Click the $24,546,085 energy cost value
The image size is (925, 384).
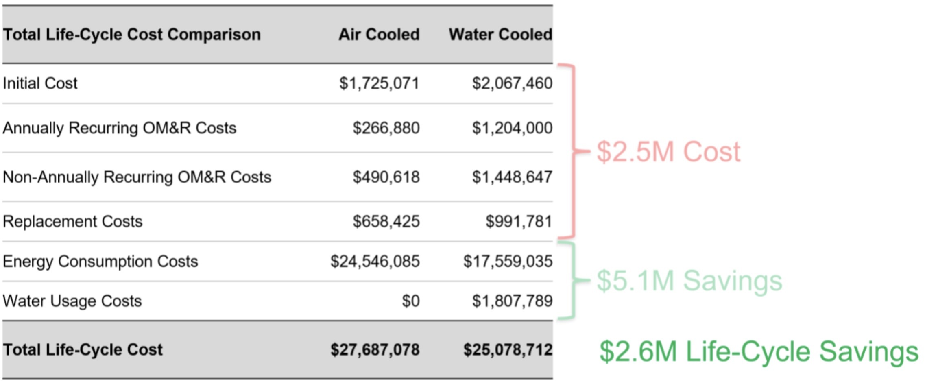click(x=374, y=262)
